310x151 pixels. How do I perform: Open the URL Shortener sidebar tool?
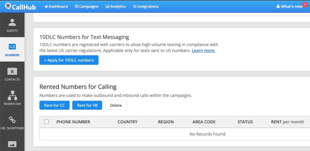coord(12,122)
